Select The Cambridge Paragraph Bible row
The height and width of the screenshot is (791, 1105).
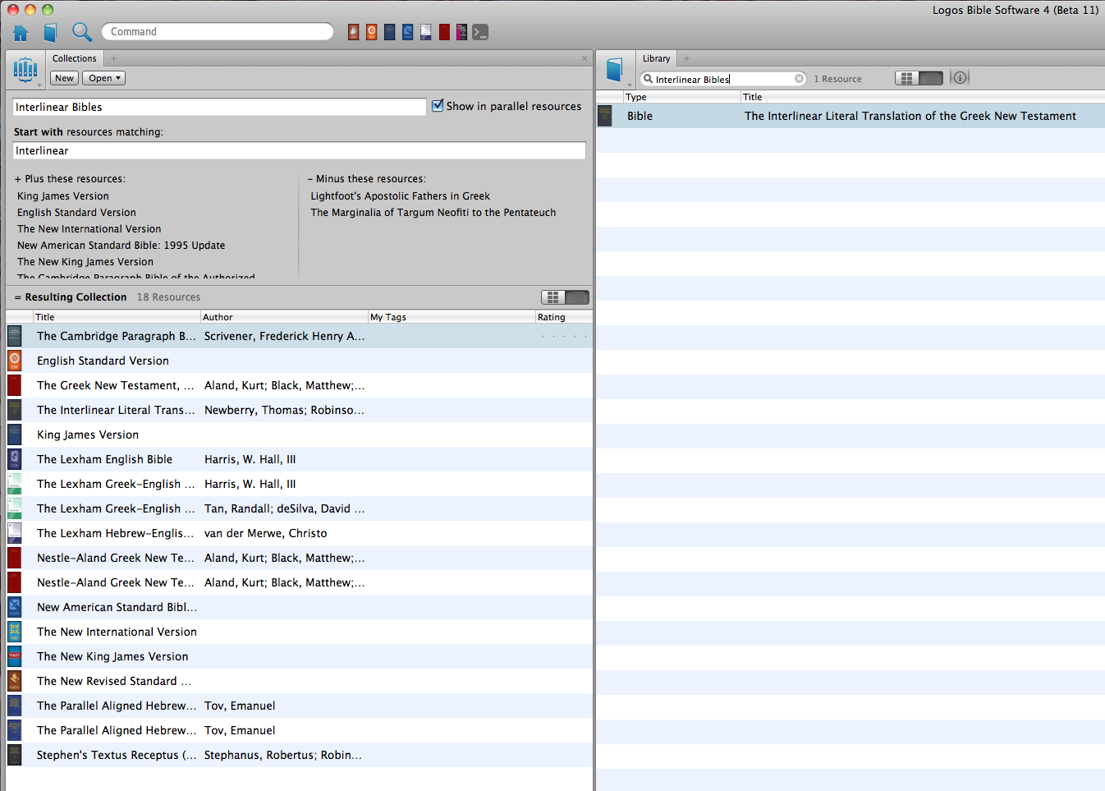coord(300,336)
